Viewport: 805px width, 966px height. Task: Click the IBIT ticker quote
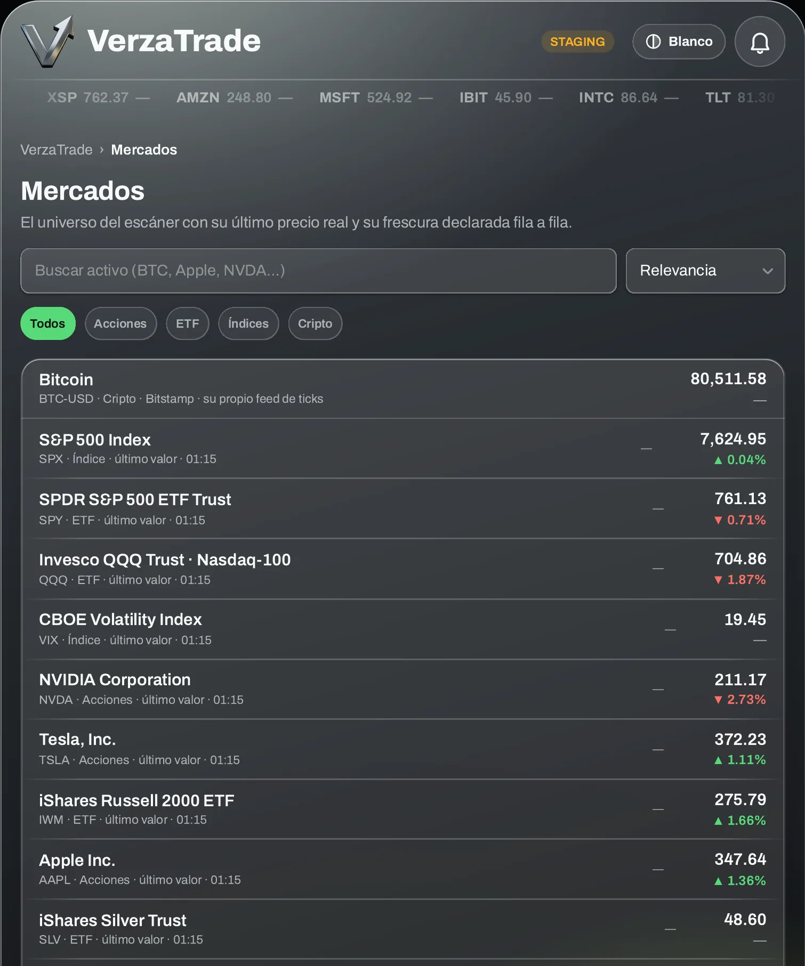point(506,98)
